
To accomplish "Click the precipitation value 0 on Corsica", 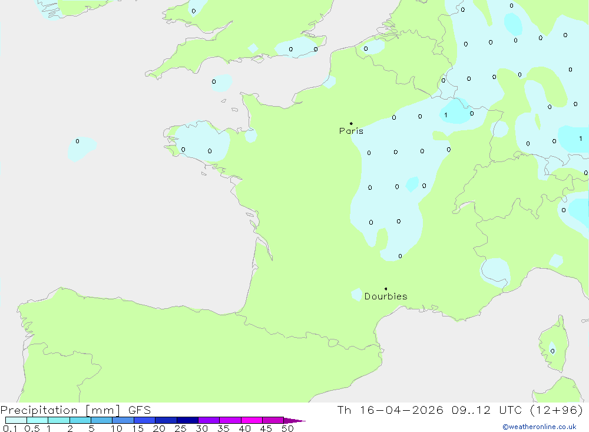I will tap(552, 351).
